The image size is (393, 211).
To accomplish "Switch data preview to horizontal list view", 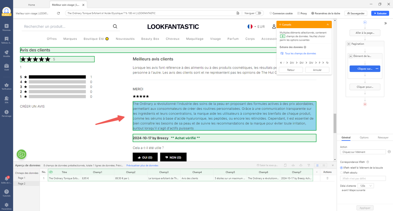I will [x=317, y=165].
